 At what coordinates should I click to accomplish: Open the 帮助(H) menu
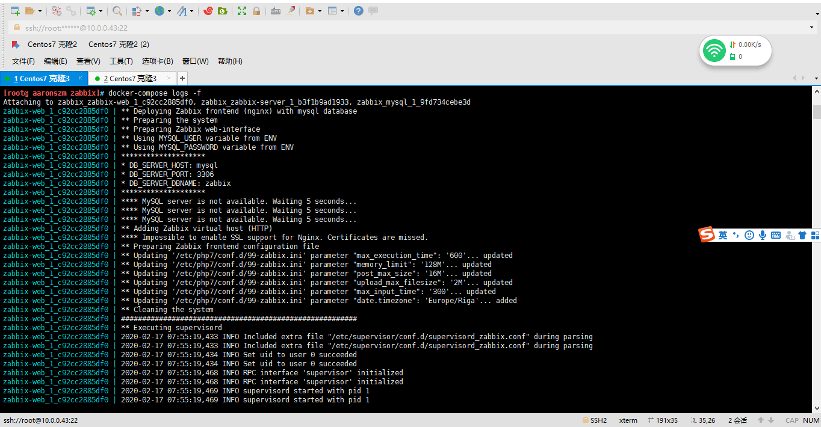[230, 61]
